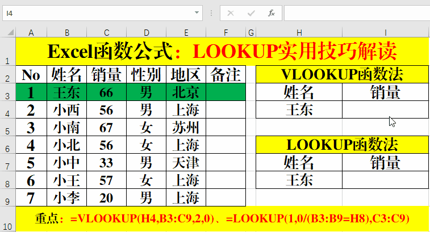Click the cell '北京'
This screenshot has height=232, width=430.
click(x=186, y=92)
